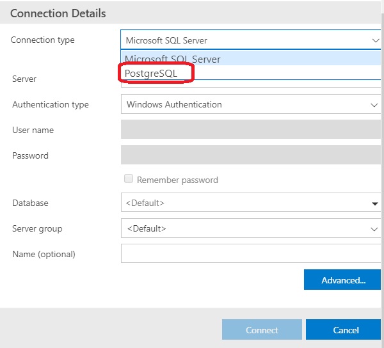
Task: Toggle the Remember password checkbox
Action: tap(129, 178)
